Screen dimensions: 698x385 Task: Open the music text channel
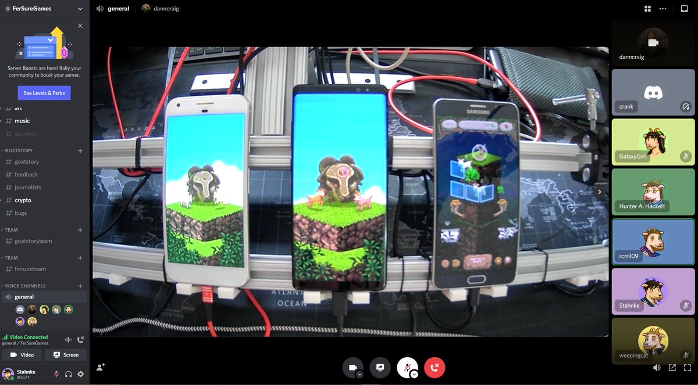click(45, 121)
